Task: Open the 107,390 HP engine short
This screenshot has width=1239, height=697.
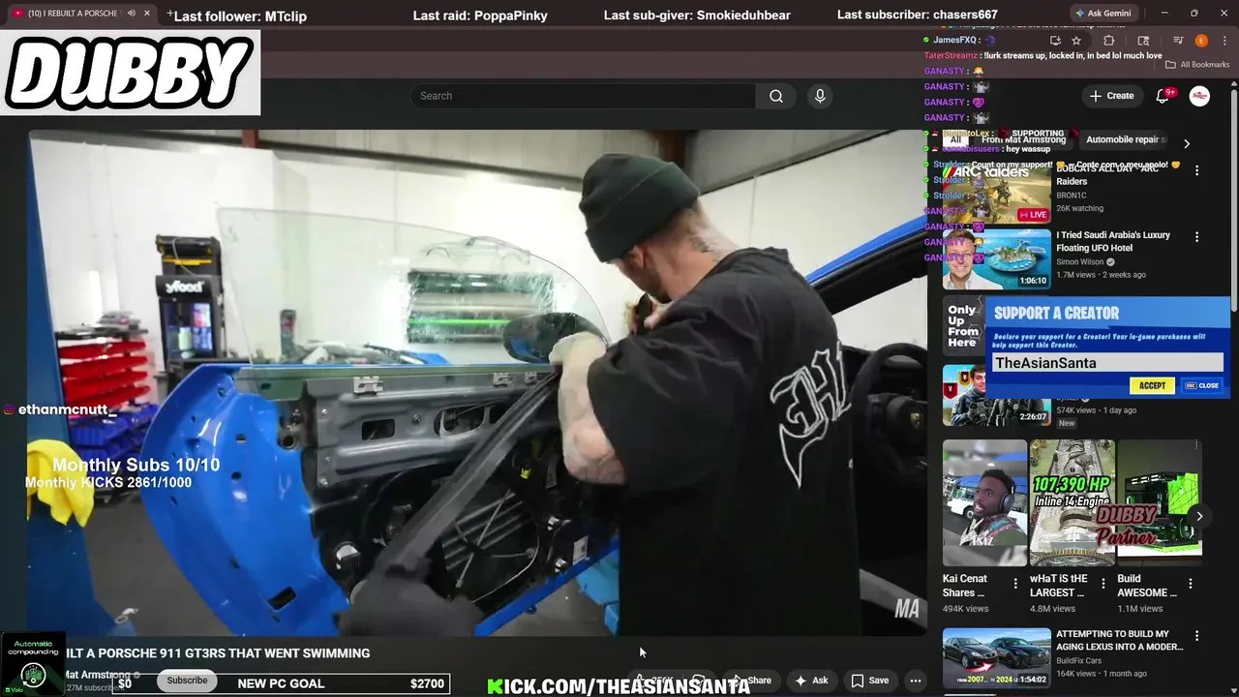Action: (x=1072, y=503)
